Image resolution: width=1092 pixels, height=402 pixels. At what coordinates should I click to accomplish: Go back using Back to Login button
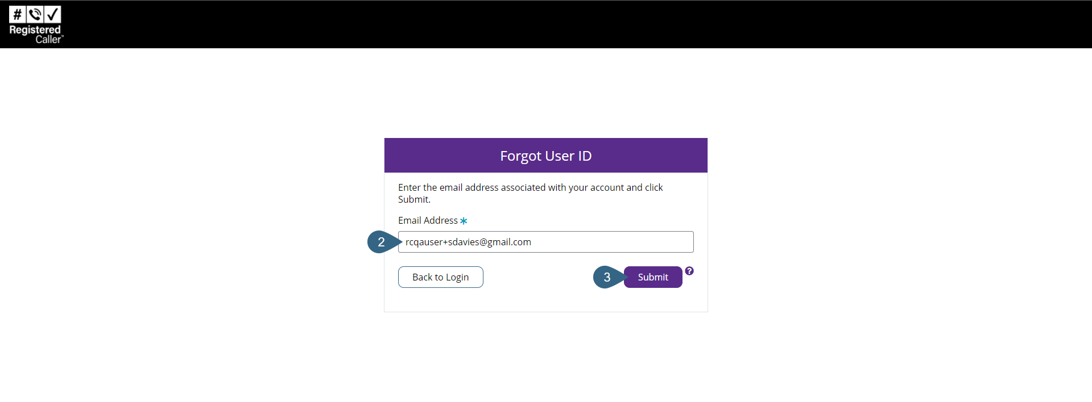440,277
